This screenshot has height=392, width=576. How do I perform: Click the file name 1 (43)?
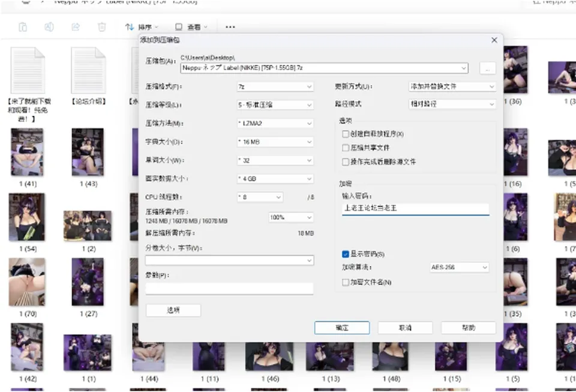pyautogui.click(x=89, y=184)
